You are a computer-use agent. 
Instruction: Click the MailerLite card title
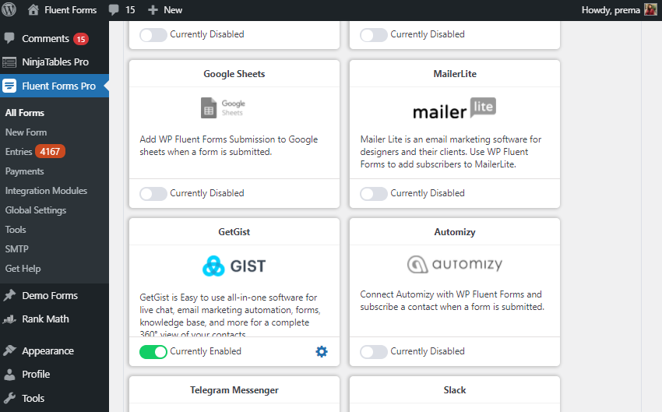click(x=455, y=74)
